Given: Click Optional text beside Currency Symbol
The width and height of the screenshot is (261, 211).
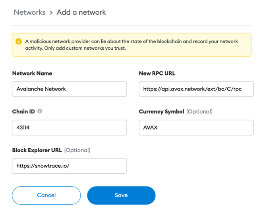Looking at the screenshot, I should tap(199, 112).
